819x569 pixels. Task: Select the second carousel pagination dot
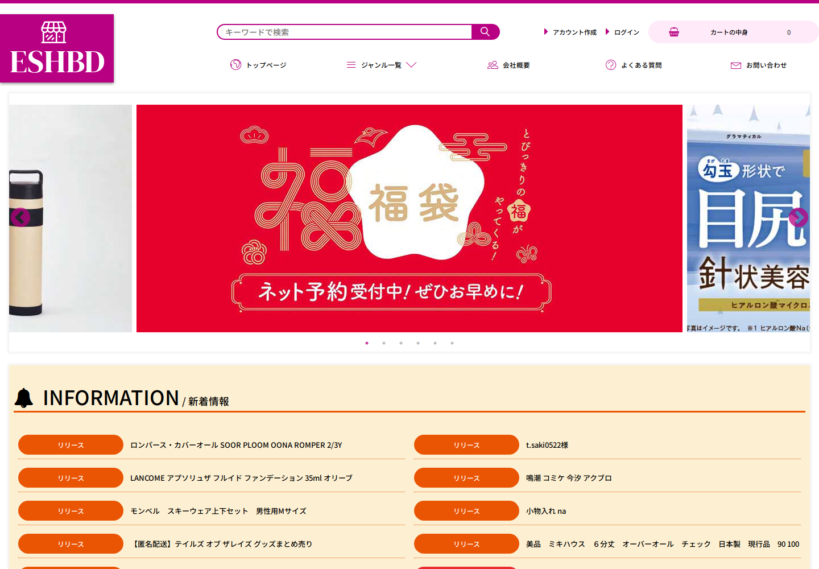[384, 343]
